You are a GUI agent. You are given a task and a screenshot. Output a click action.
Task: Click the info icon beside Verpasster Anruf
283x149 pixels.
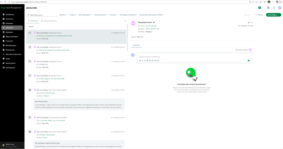tap(154, 23)
